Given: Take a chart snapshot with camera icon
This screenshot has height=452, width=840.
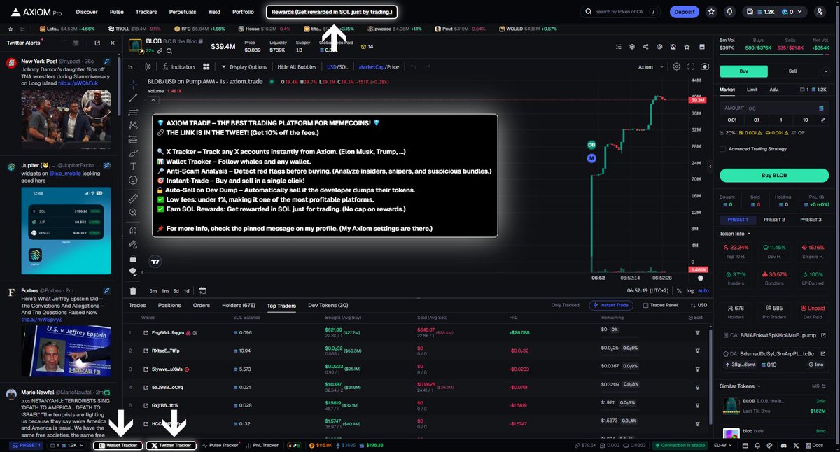Looking at the screenshot, I should tap(705, 67).
